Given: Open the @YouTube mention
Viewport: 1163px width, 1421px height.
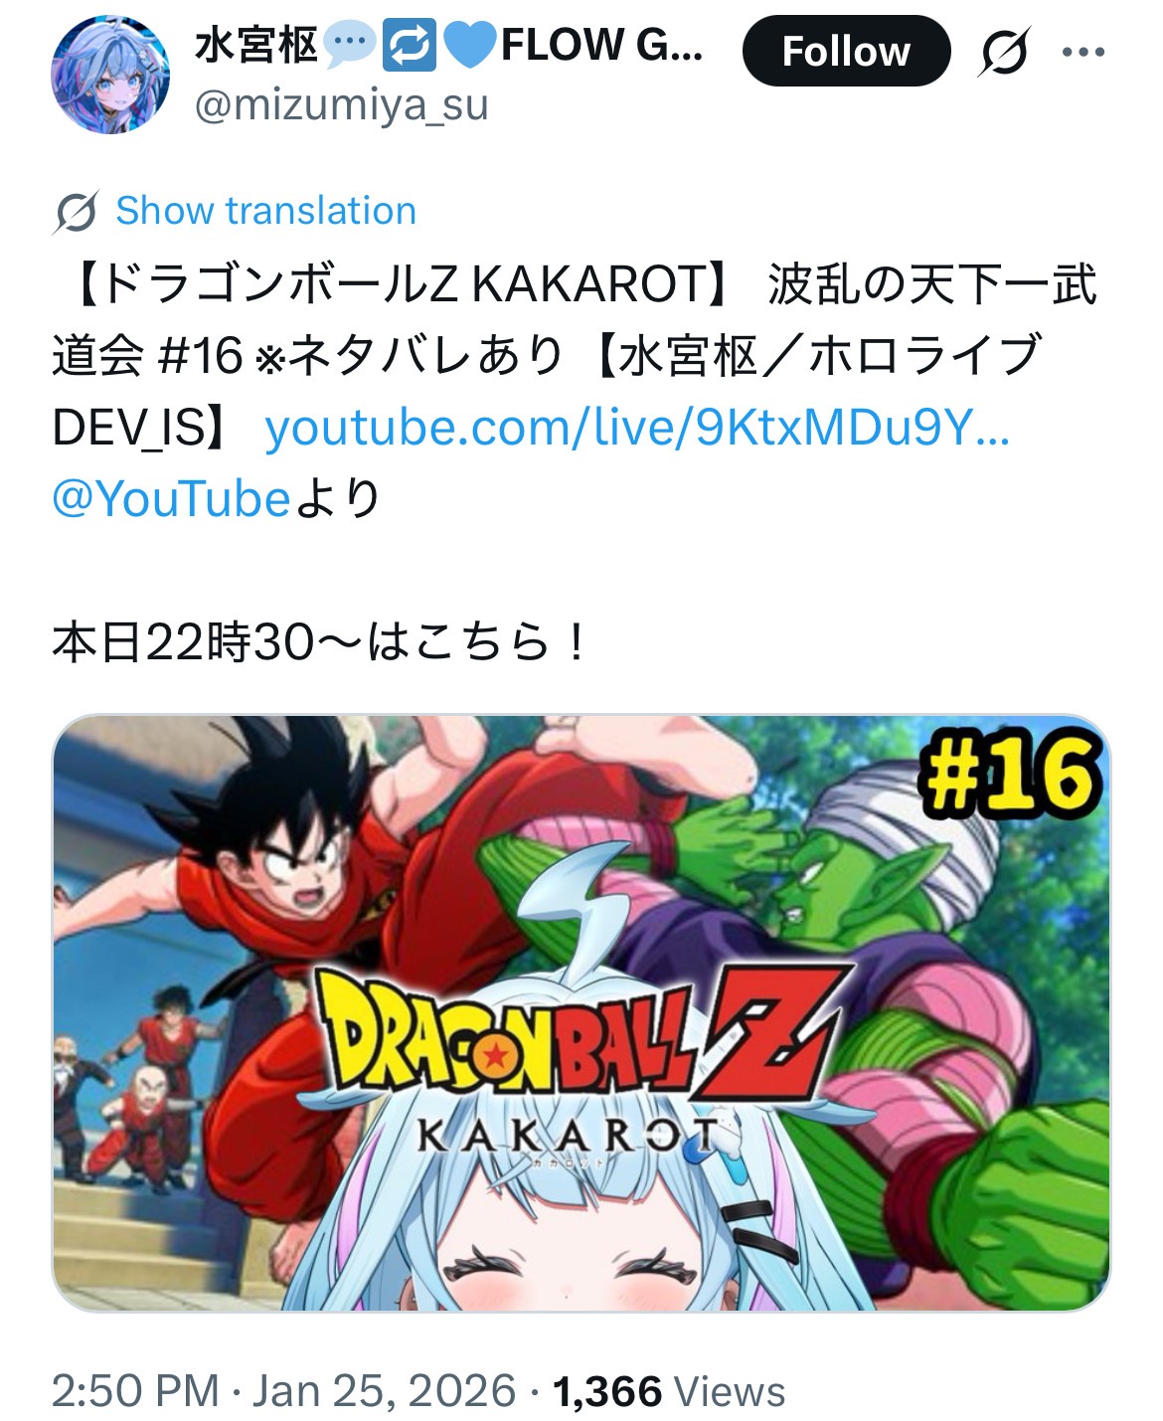Looking at the screenshot, I should (x=170, y=497).
